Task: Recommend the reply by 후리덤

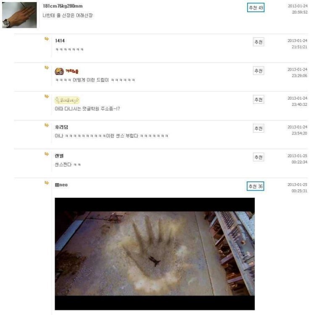Action: click(x=258, y=128)
